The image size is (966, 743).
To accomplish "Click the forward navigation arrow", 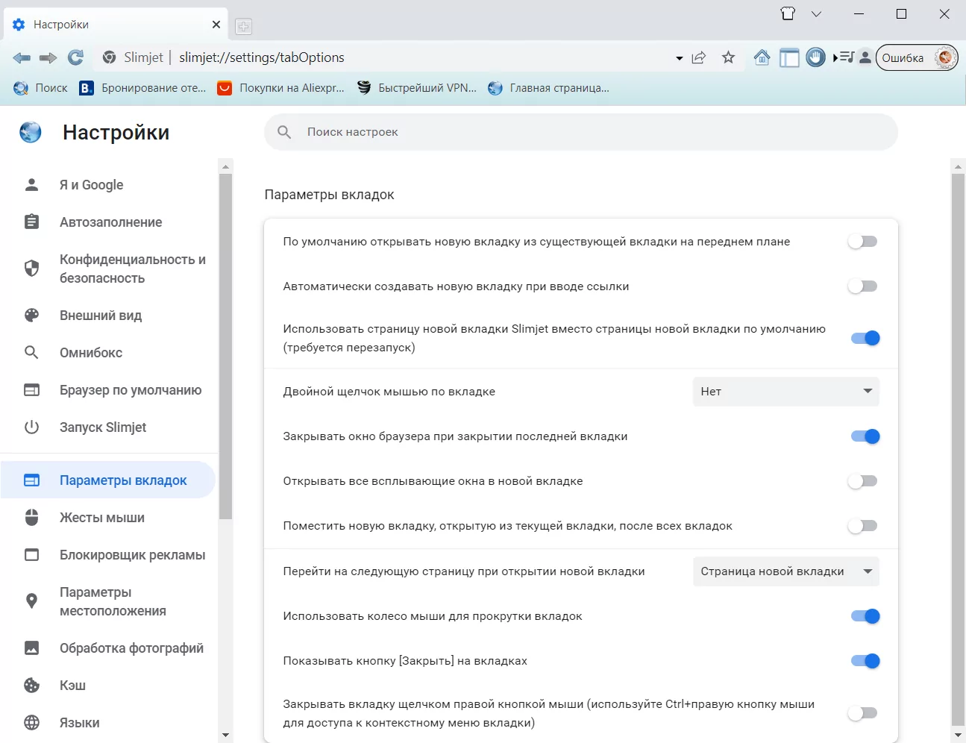I will pos(48,57).
